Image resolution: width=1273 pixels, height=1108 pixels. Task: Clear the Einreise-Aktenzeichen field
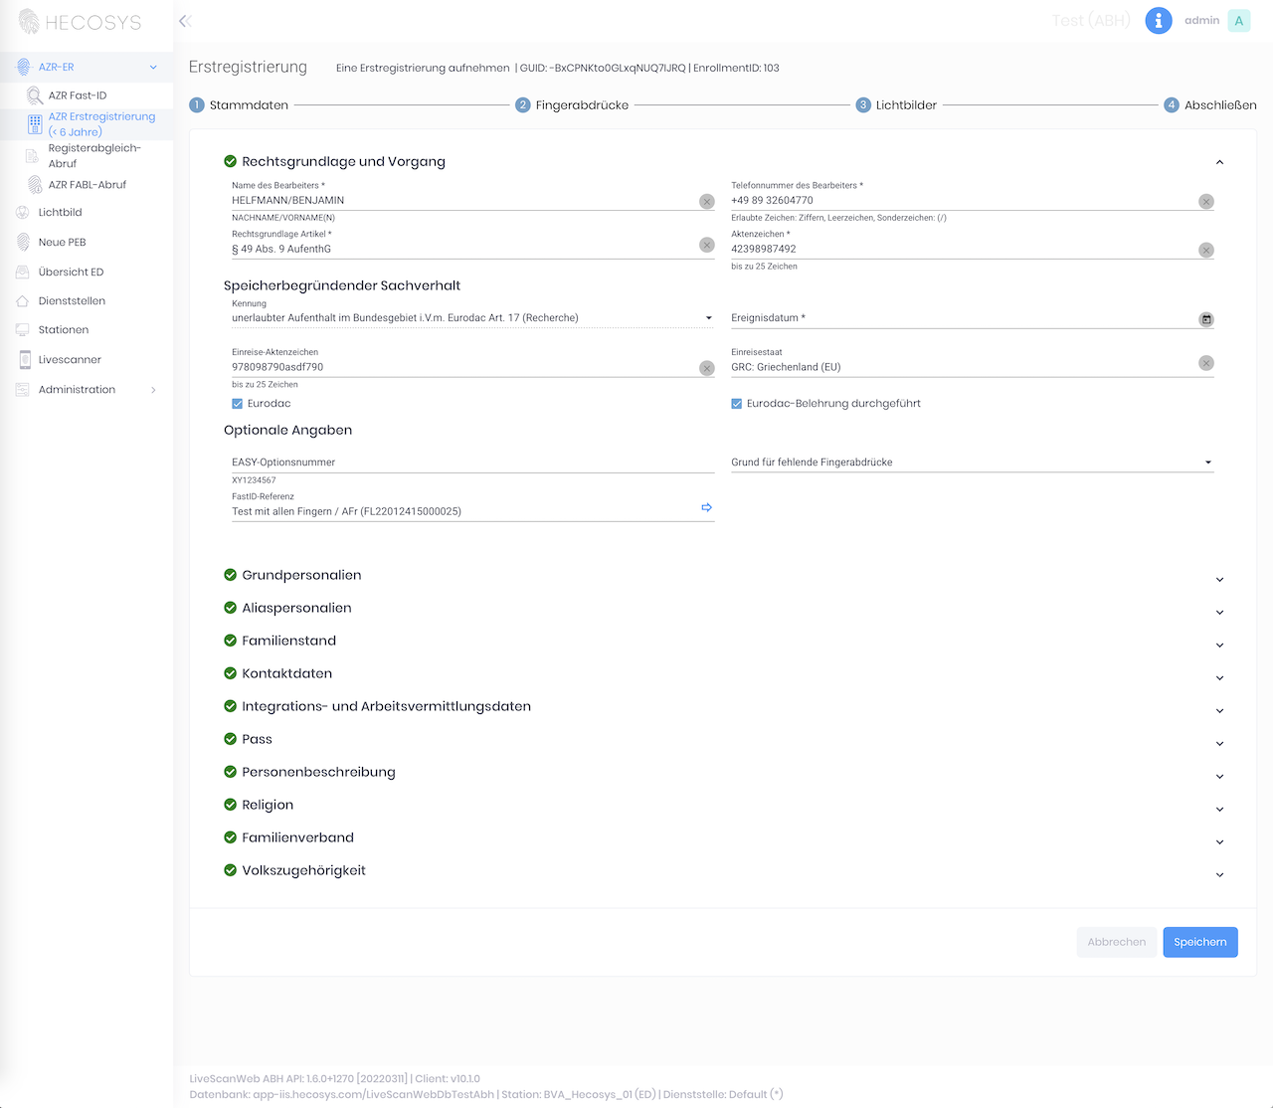click(706, 369)
